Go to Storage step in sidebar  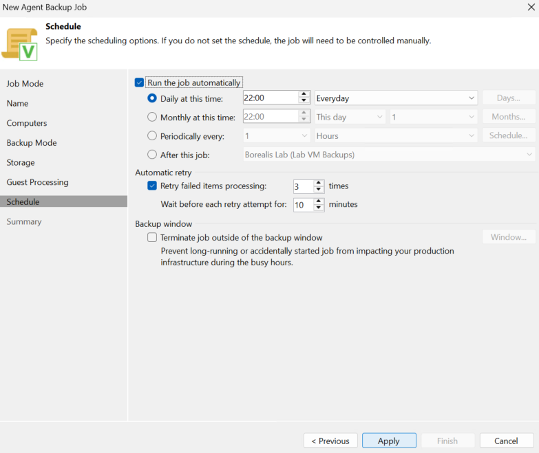pyautogui.click(x=21, y=162)
